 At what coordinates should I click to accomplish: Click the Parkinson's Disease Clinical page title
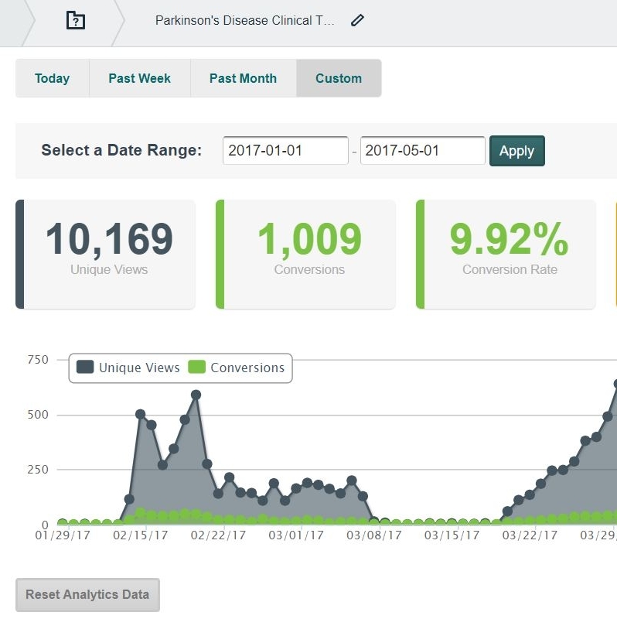(245, 21)
